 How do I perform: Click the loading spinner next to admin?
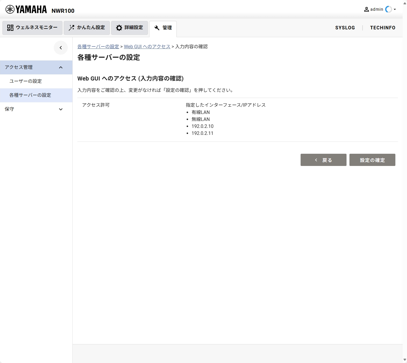pyautogui.click(x=389, y=9)
